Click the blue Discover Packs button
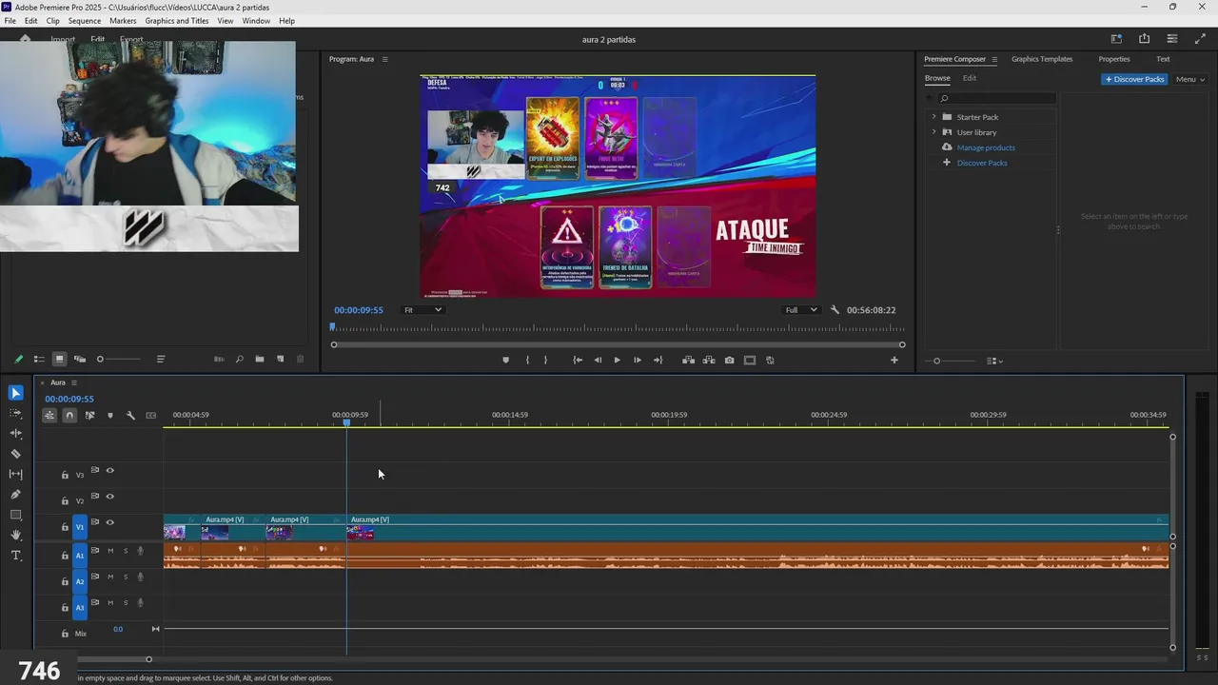 click(1134, 79)
